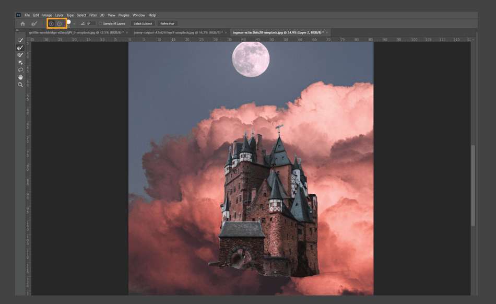Click the brush angle input field
Screen dimensions: 496x304
(91, 24)
